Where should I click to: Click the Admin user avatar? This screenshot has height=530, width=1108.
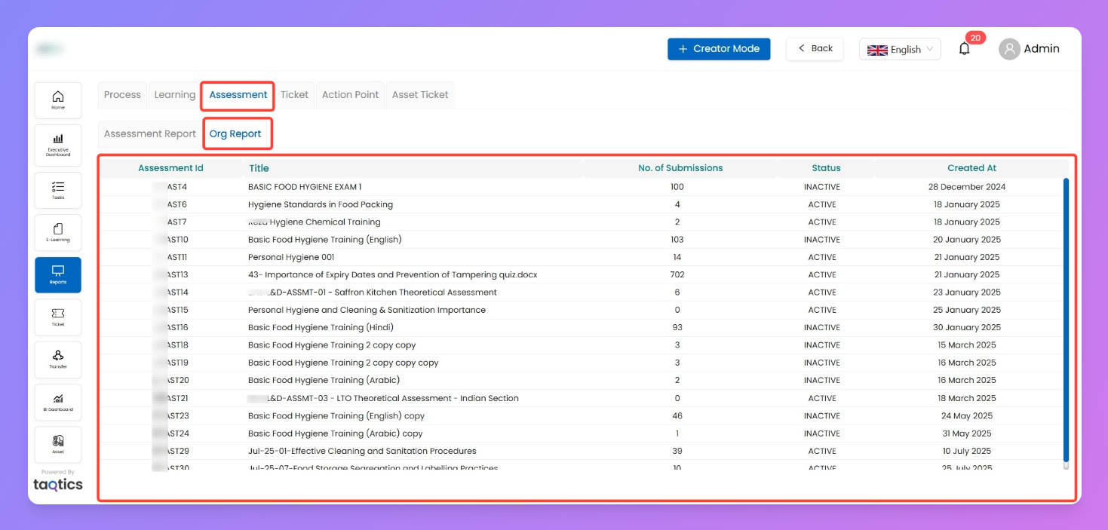tap(1008, 49)
